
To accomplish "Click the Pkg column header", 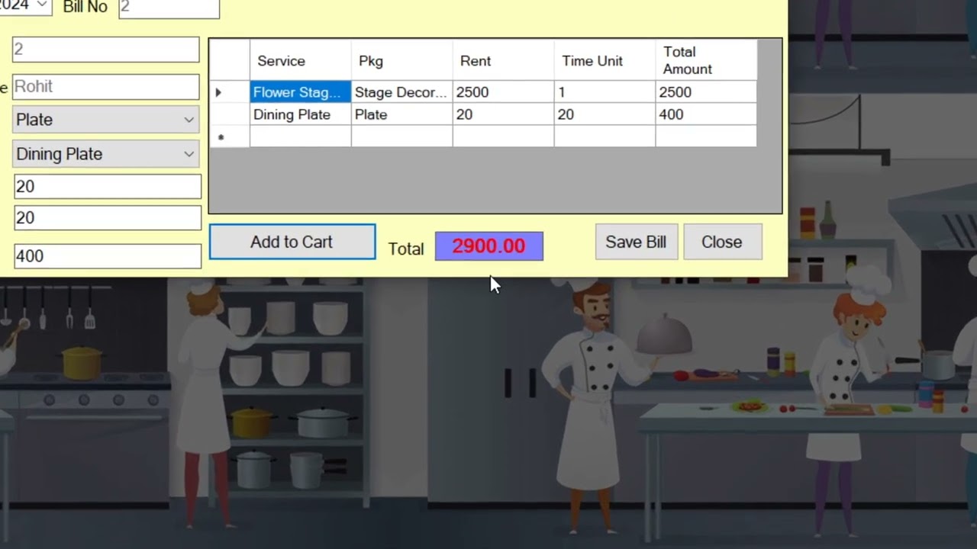I will [401, 61].
